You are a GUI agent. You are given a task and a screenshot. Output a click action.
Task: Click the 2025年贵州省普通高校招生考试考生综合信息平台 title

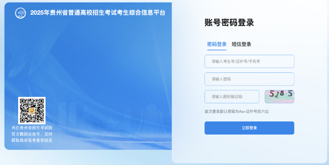tap(98, 13)
